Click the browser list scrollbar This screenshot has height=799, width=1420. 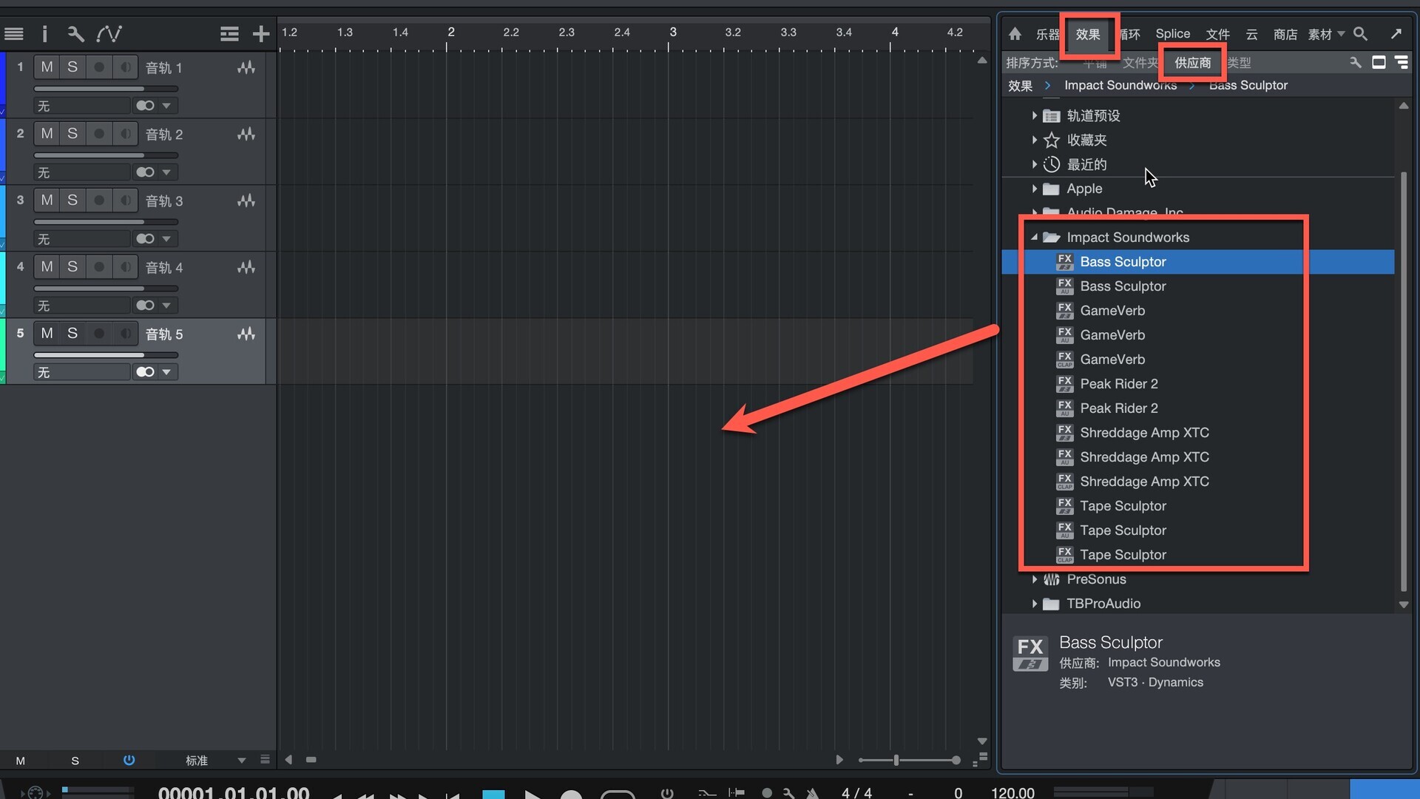coord(1403,381)
